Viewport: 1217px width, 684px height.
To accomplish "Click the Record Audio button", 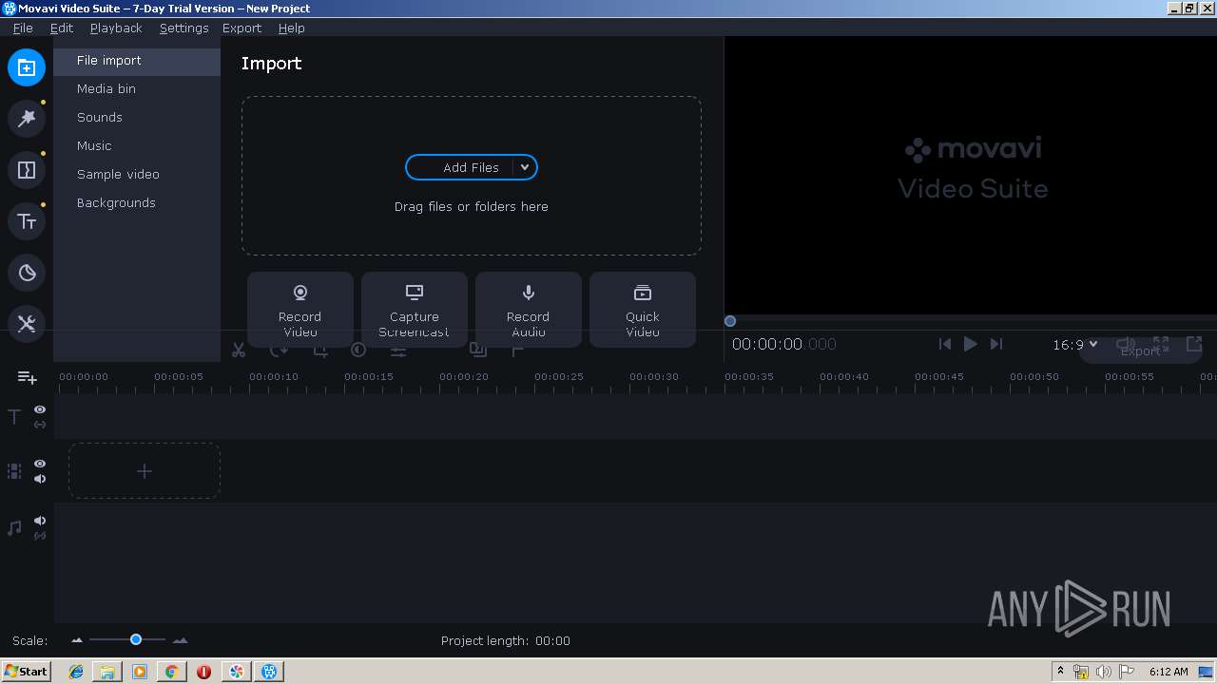I will (529, 310).
